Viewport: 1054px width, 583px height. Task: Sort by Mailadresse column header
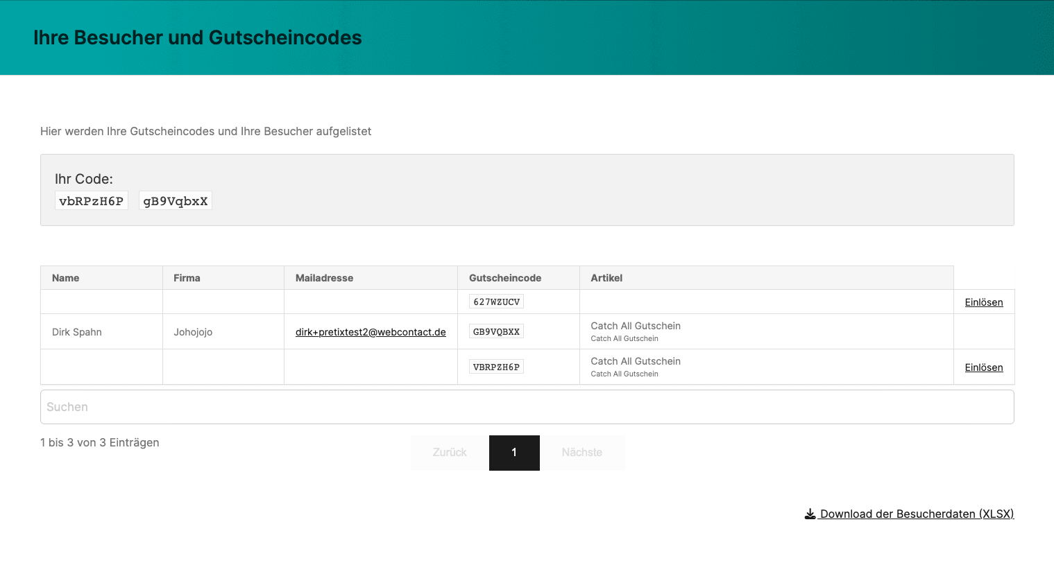(x=371, y=278)
